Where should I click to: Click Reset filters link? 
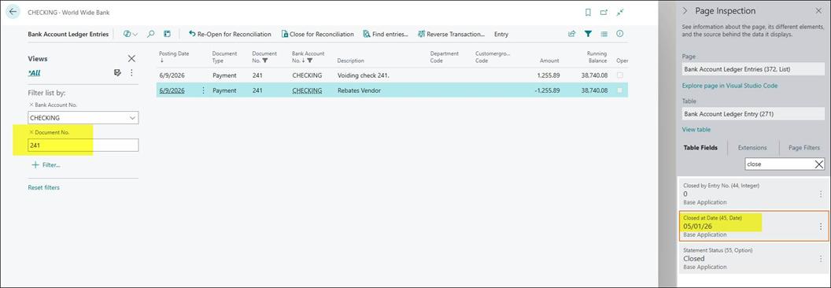coord(44,188)
